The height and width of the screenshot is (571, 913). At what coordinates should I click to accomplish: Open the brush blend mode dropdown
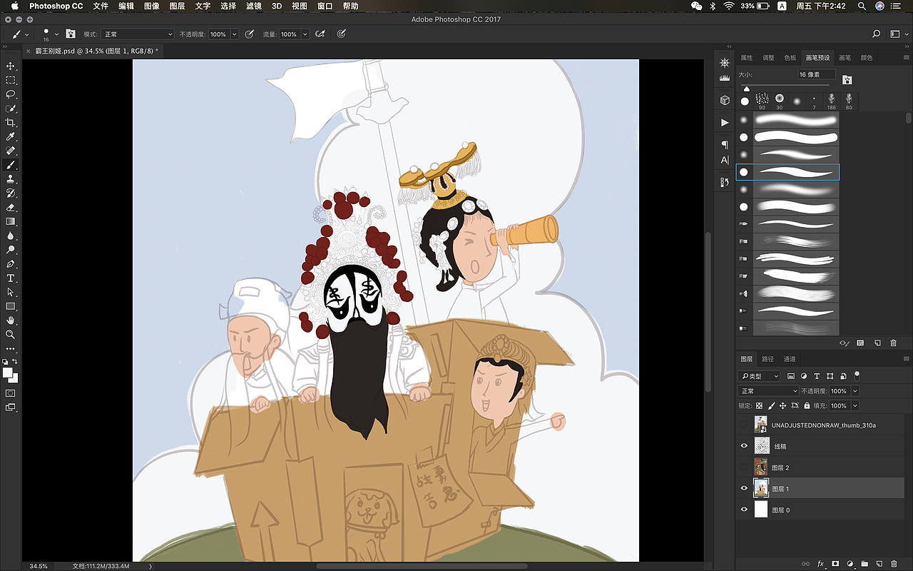coord(138,34)
